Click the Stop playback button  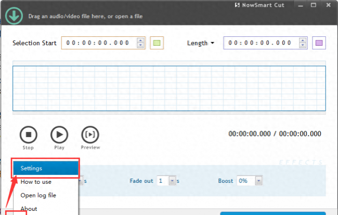point(29,135)
